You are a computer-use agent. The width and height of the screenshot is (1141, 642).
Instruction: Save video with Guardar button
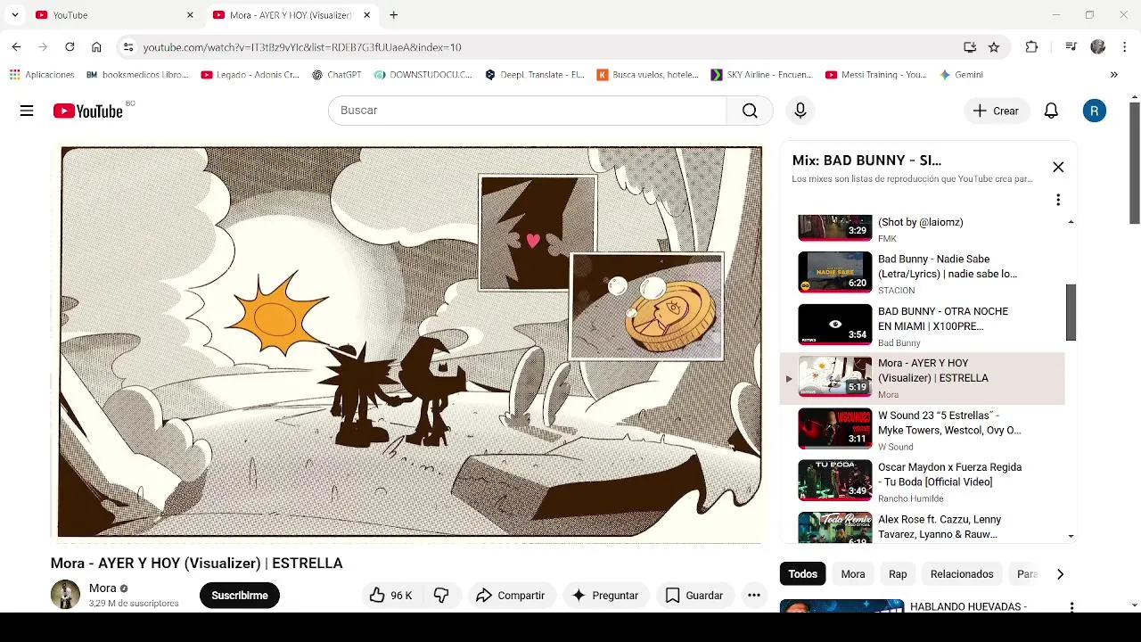694,596
